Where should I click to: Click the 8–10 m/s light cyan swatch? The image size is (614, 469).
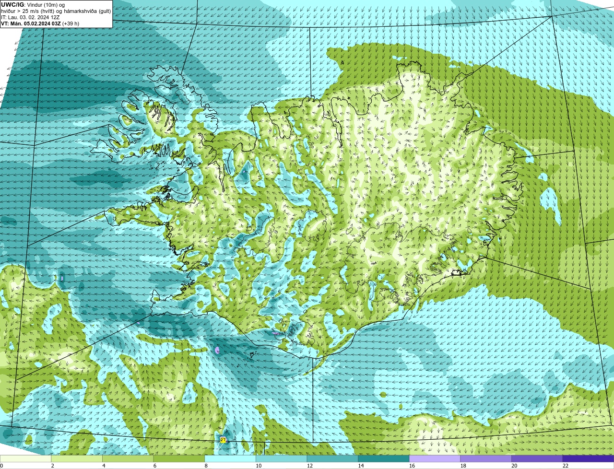(230, 459)
